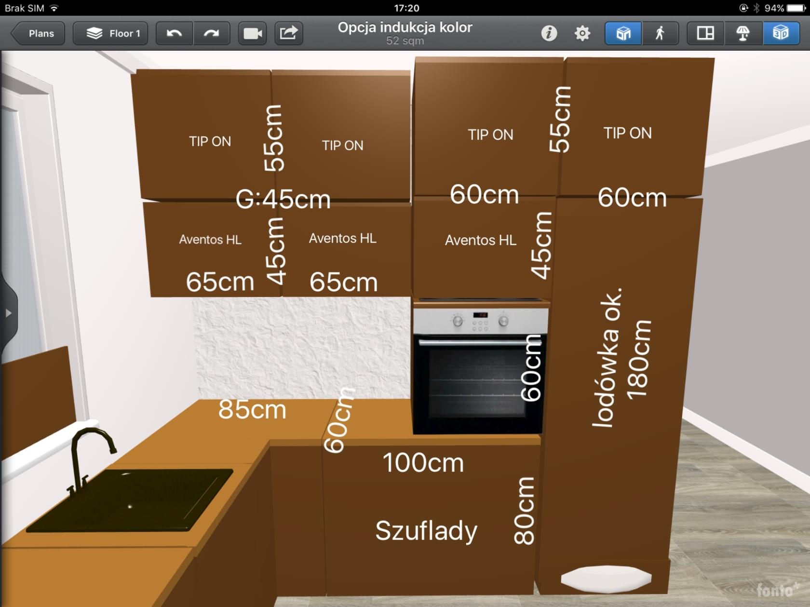This screenshot has width=810, height=607.
Task: Open project info
Action: [x=549, y=33]
